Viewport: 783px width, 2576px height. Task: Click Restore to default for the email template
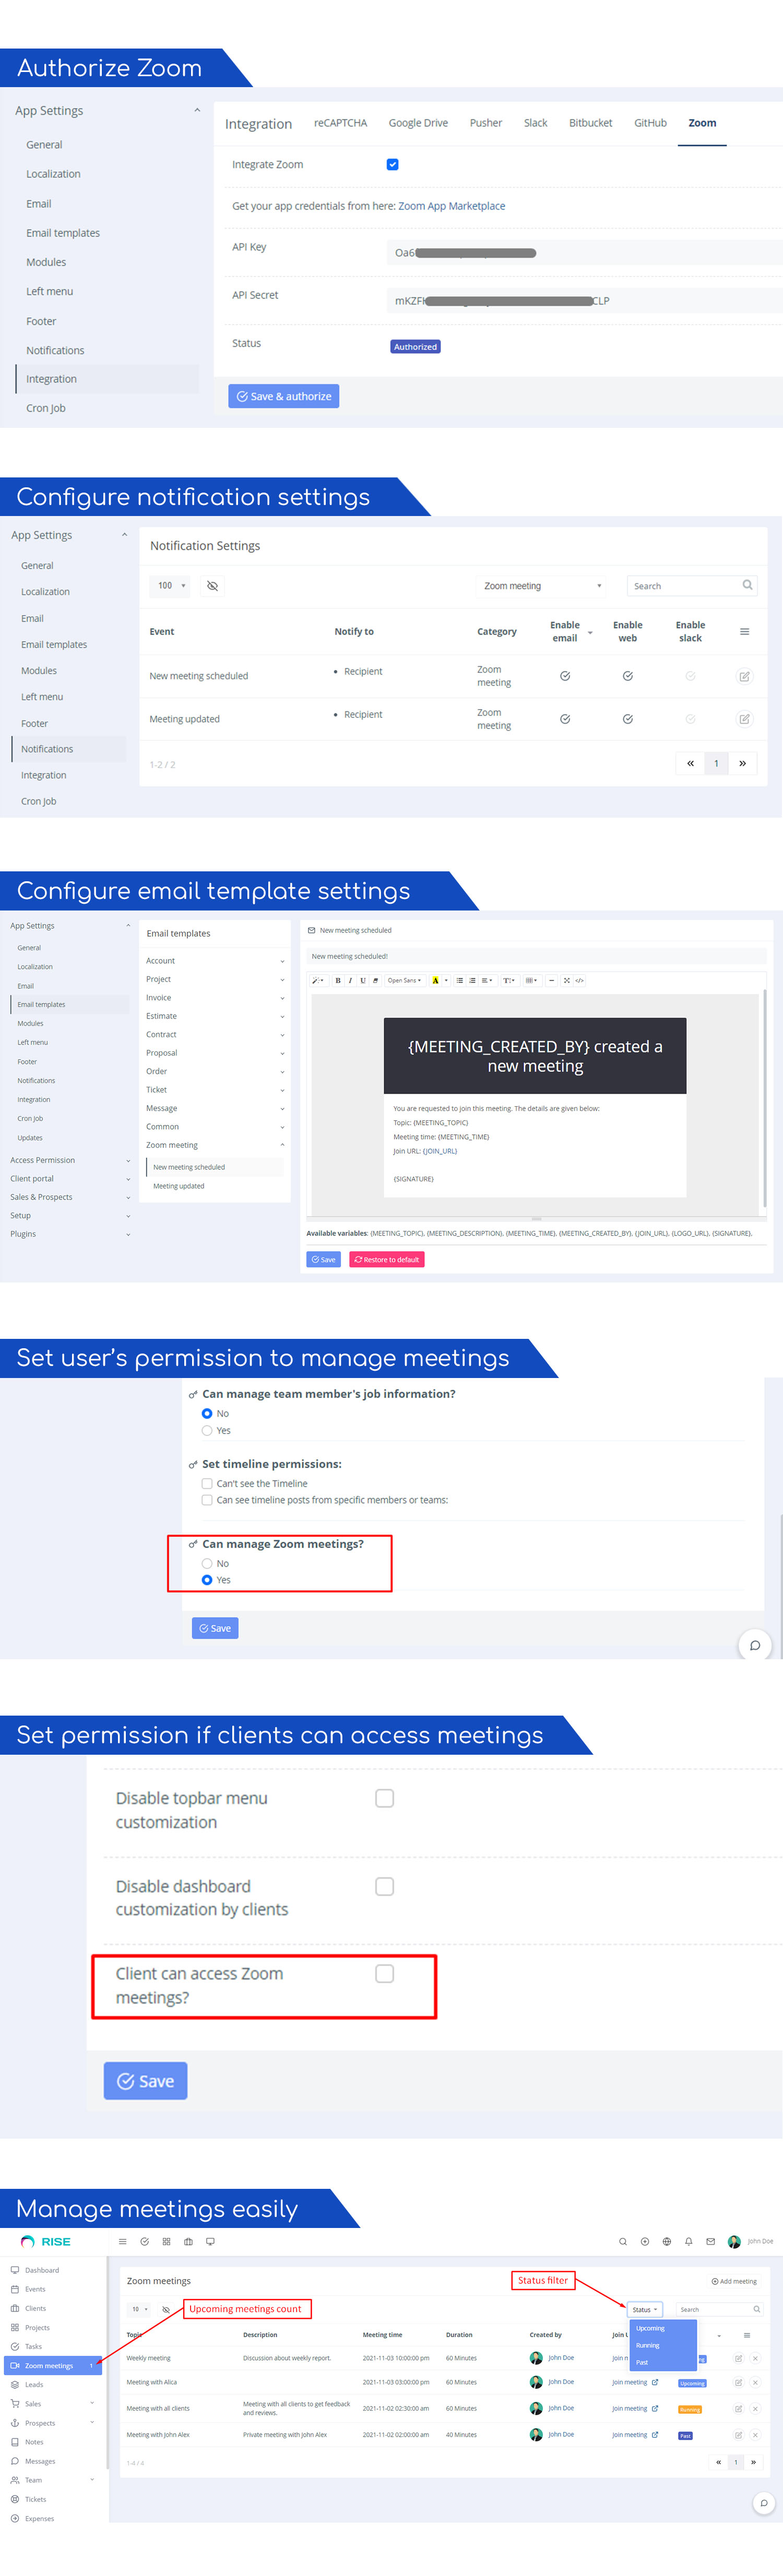[387, 1260]
